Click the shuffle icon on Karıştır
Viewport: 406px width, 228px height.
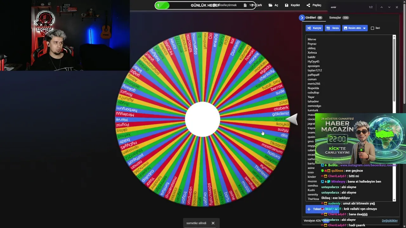[309, 28]
